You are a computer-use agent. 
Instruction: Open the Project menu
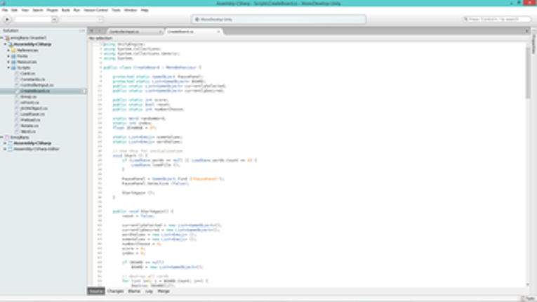tap(52, 11)
